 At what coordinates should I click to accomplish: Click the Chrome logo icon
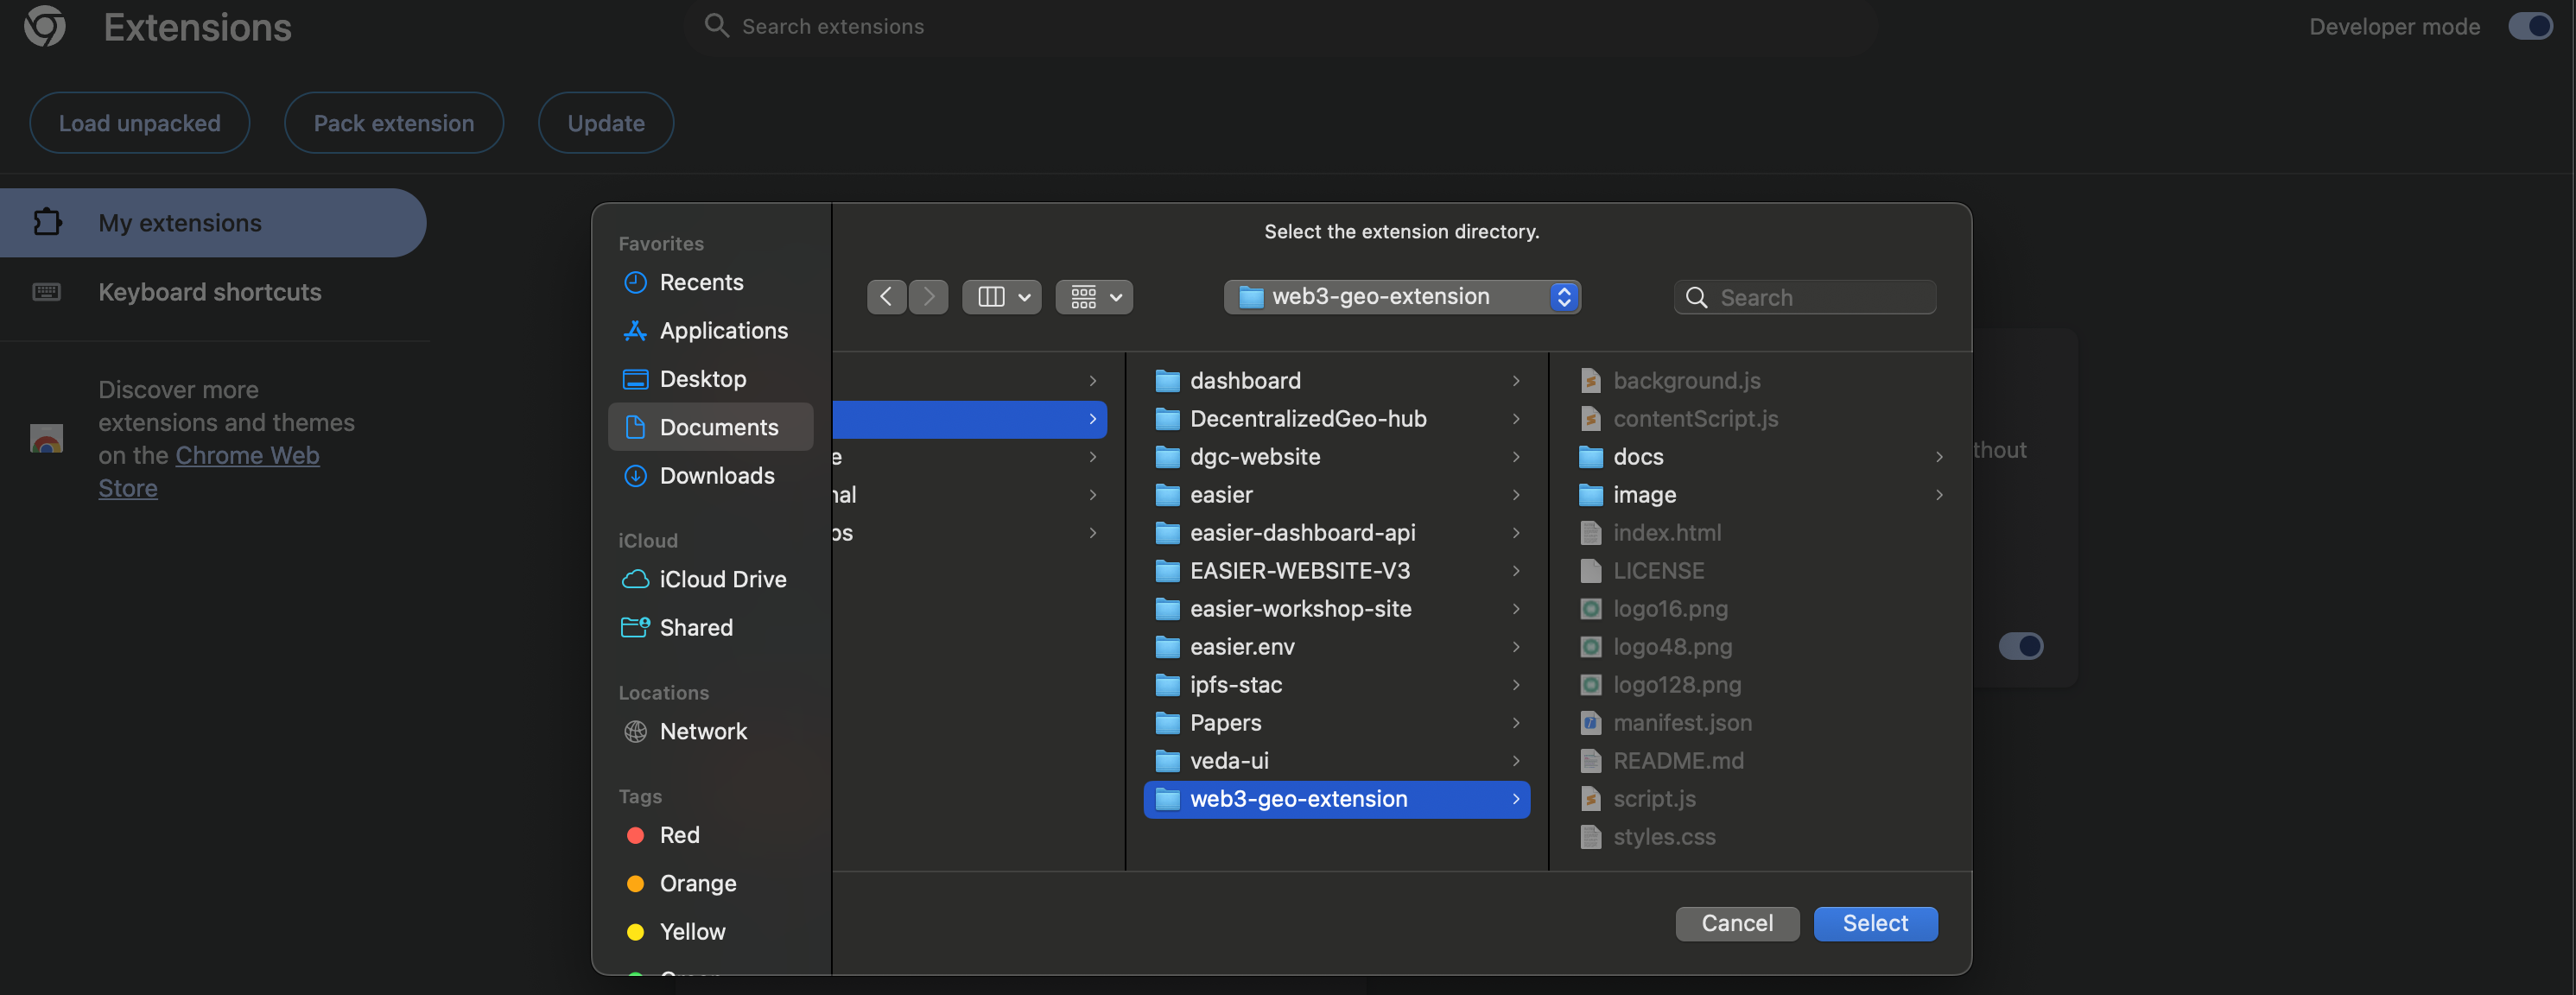pyautogui.click(x=44, y=26)
